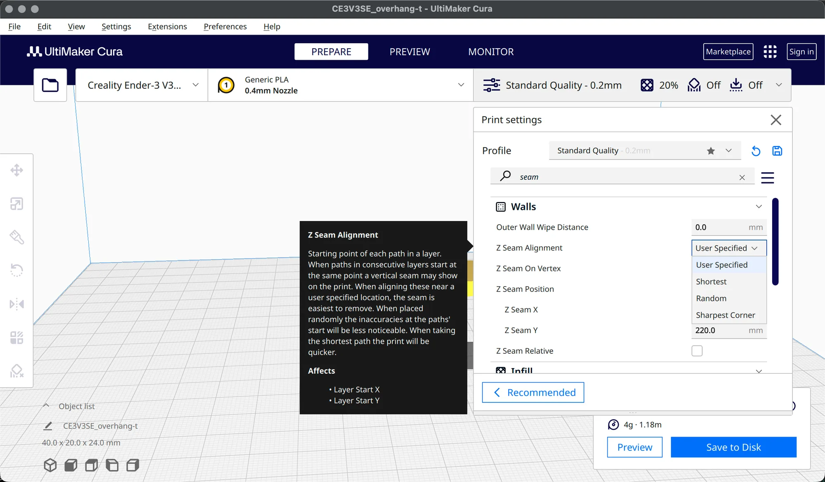This screenshot has height=482, width=825.
Task: Select the Move tool
Action: pyautogui.click(x=16, y=170)
